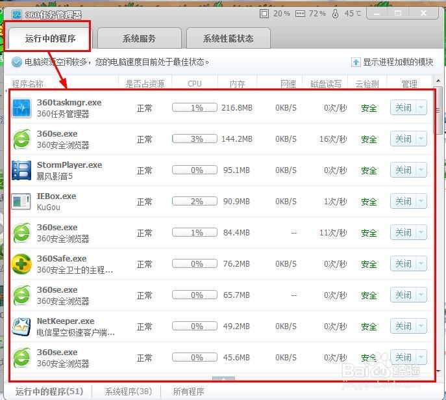The image size is (446, 400).
Task: Switch to the 系统性能状态 tab
Action: click(x=228, y=38)
